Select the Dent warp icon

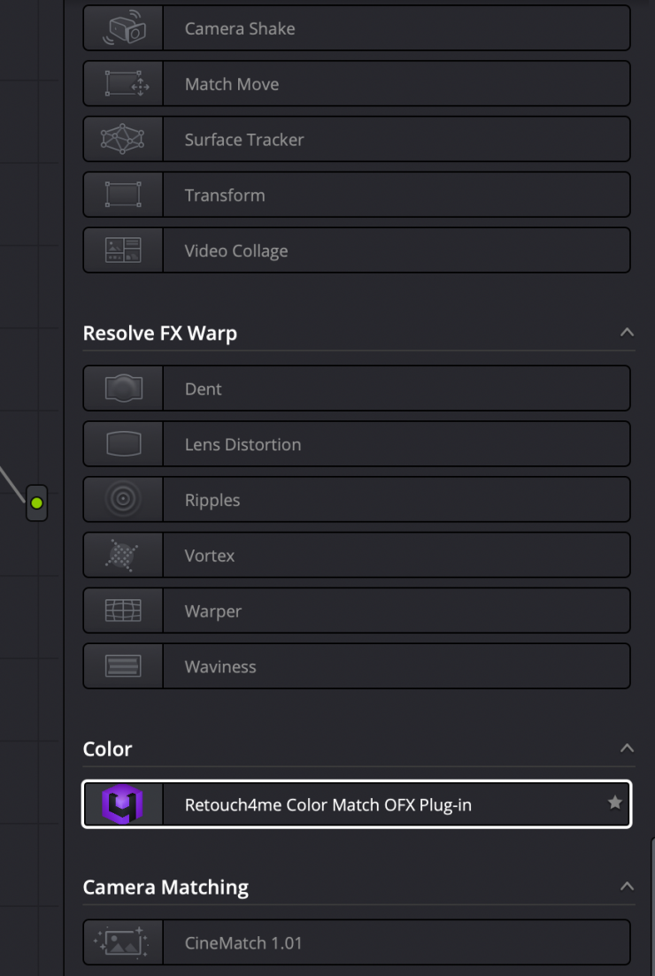[123, 388]
